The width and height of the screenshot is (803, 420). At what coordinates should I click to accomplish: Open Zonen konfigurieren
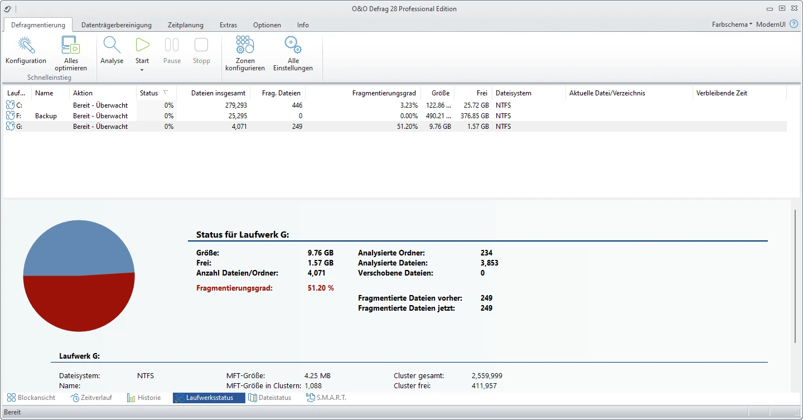coord(245,54)
